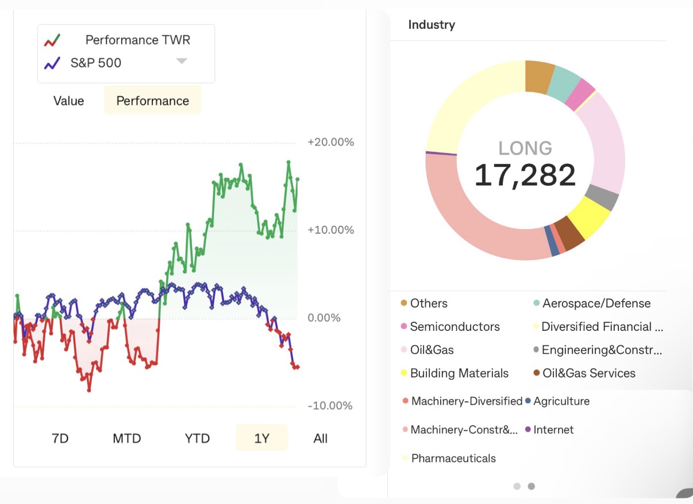This screenshot has width=693, height=504.
Task: Click the Agriculture blue color dot
Action: (x=528, y=401)
